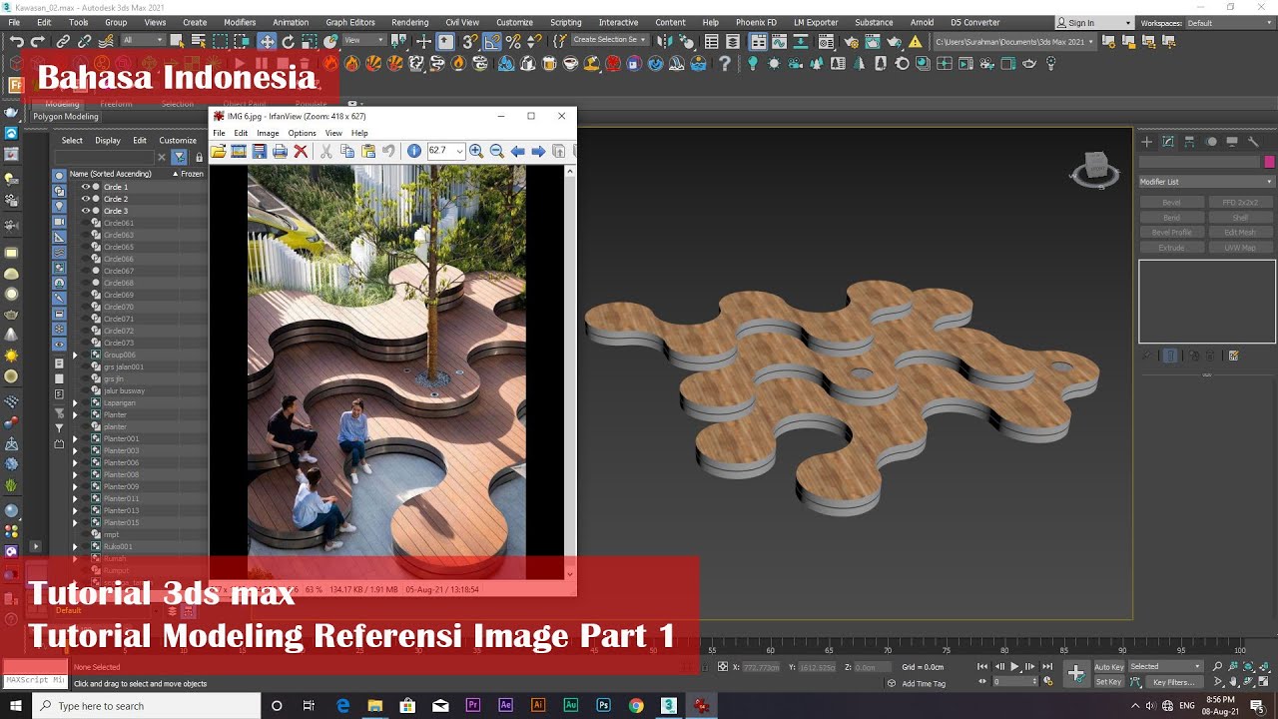Open the Curve Editor icon
The image size is (1278, 719).
(x=780, y=41)
